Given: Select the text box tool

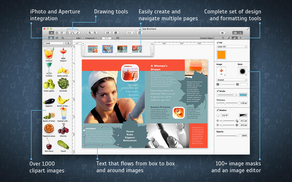Looking at the screenshot, I should (57, 33).
